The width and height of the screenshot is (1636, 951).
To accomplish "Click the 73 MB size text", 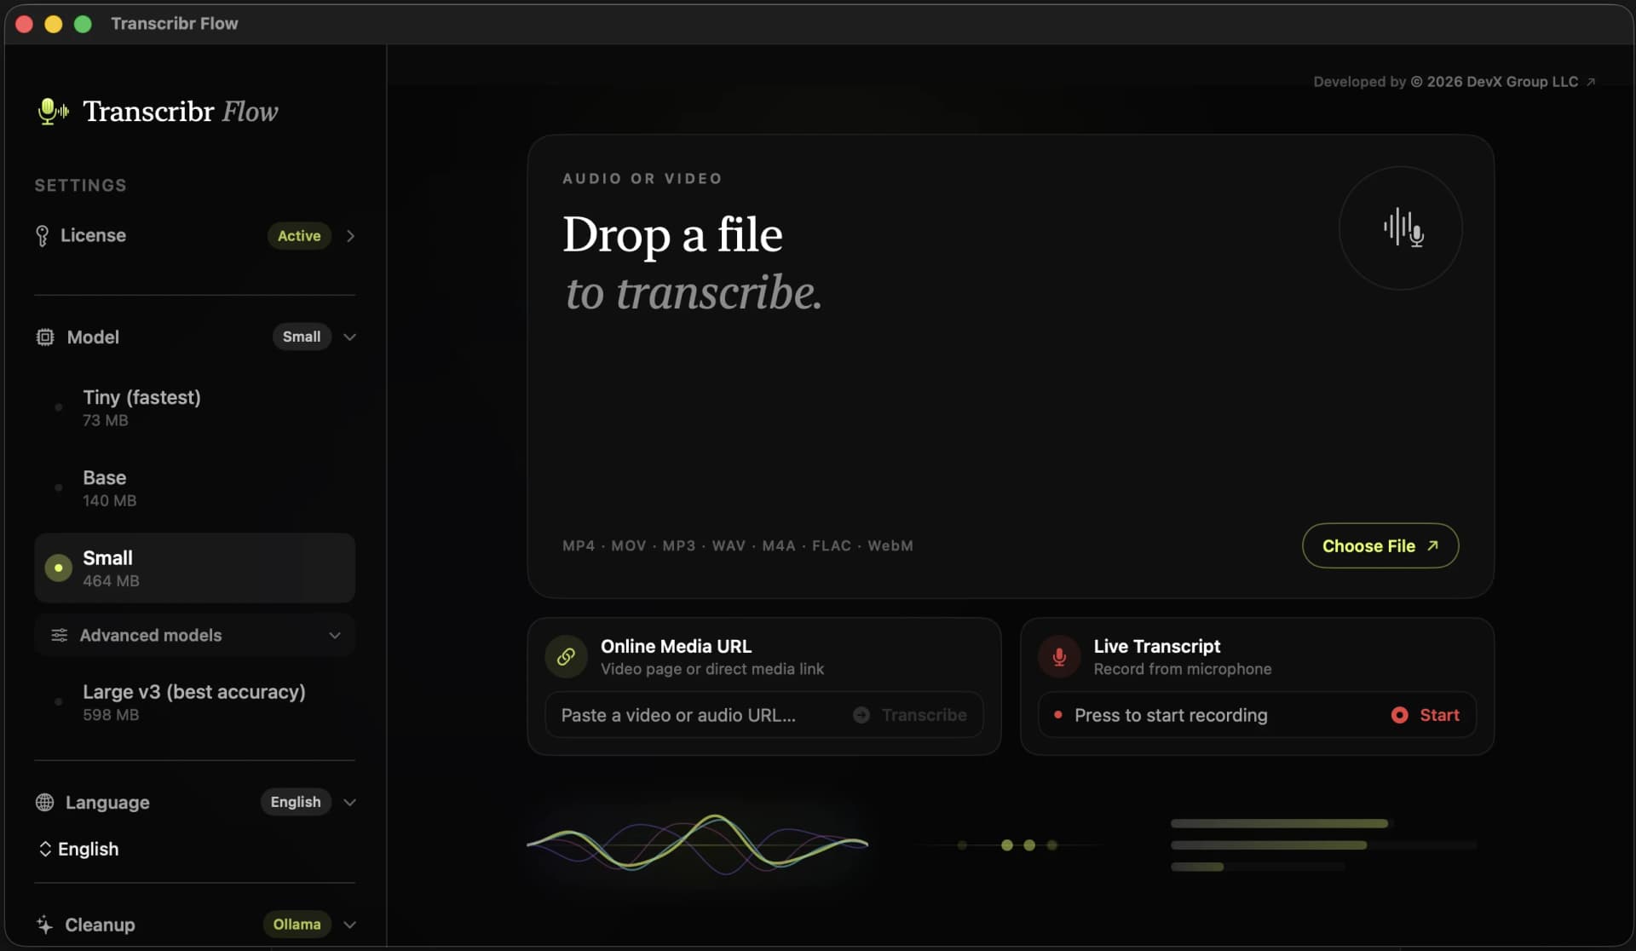I will (x=106, y=420).
